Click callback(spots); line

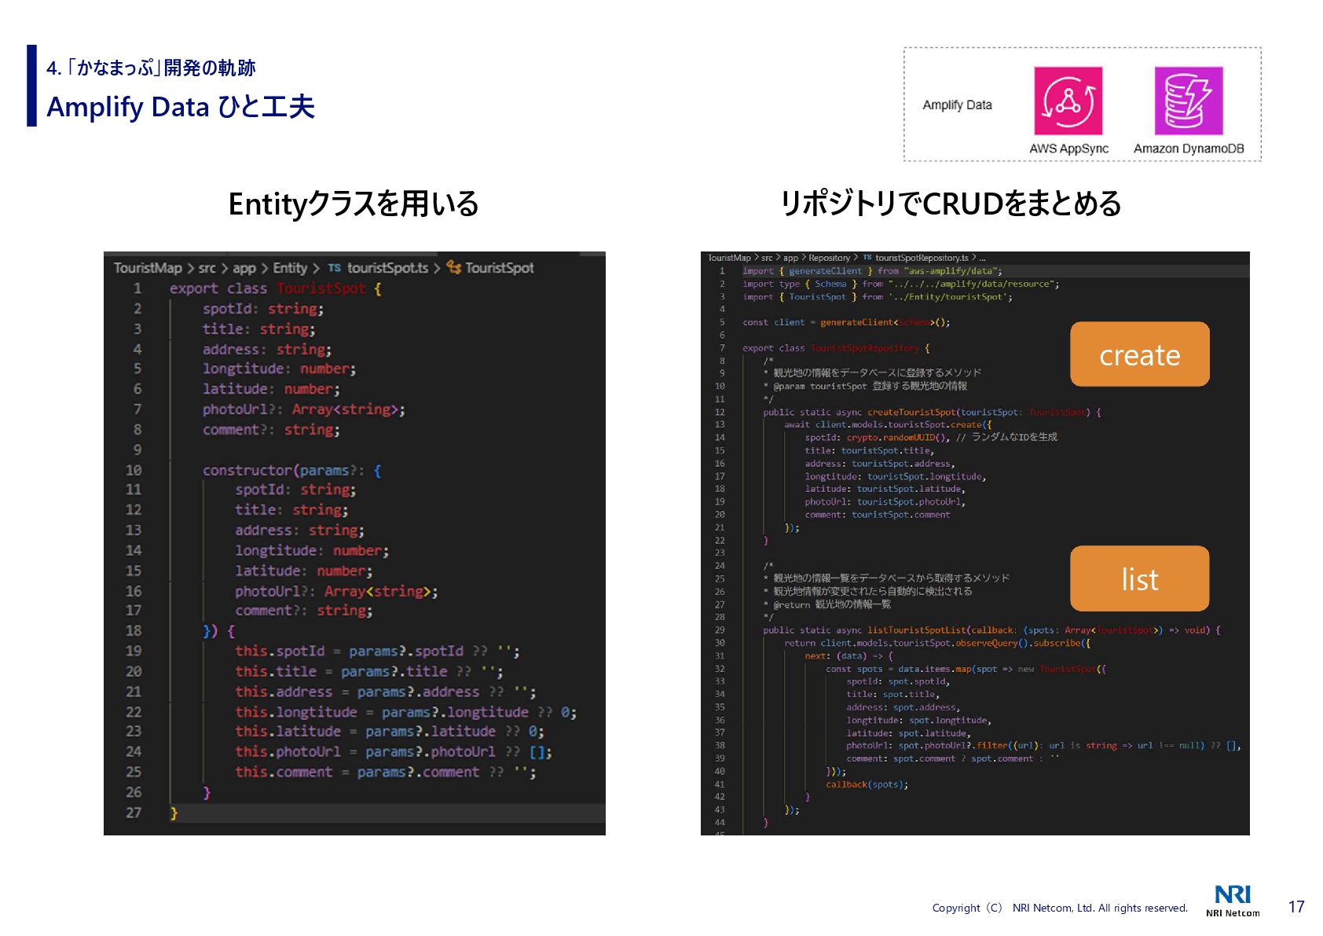[x=867, y=784]
